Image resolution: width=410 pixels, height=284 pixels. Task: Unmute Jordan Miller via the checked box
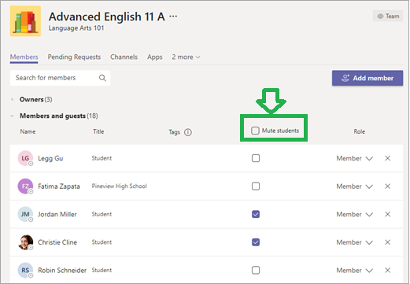[256, 214]
